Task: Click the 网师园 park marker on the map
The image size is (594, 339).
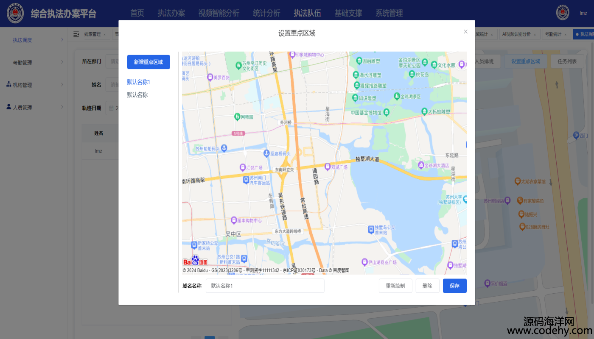Action: (237, 117)
